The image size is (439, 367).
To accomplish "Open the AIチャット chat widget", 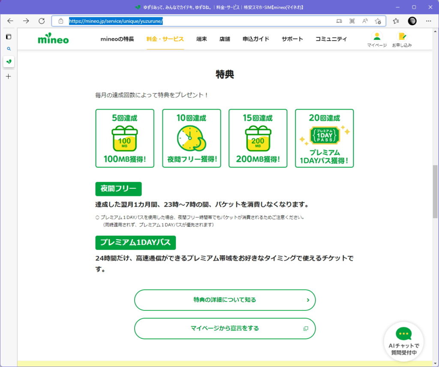I will pos(404,342).
